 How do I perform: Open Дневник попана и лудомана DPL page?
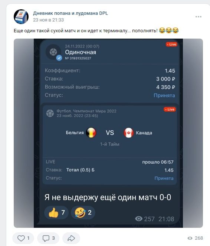(x=70, y=13)
